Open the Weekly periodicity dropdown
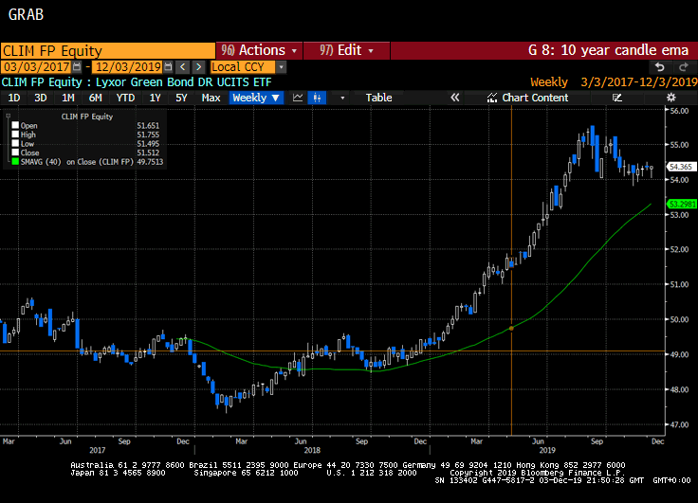698x503 pixels. pos(256,98)
